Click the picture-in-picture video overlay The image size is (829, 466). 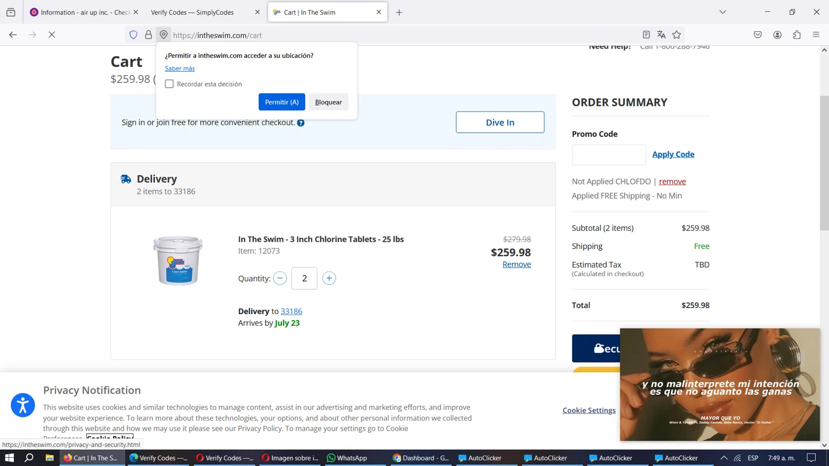(x=720, y=385)
